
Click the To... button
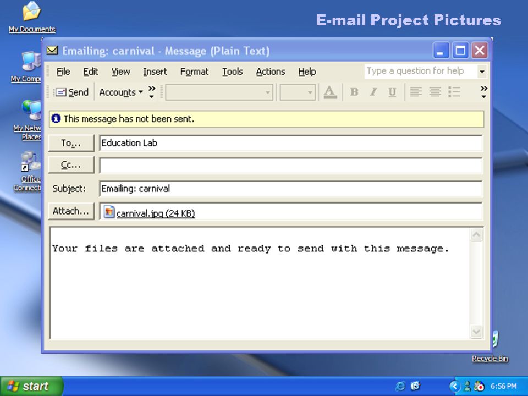point(71,143)
